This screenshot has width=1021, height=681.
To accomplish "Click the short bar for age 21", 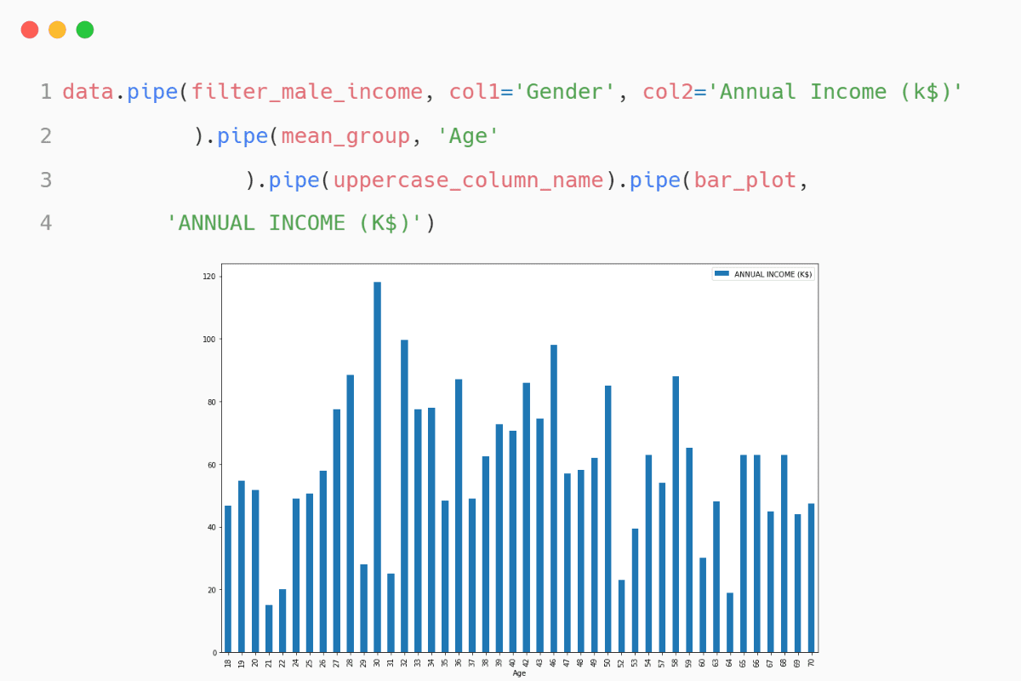I will 269,629.
